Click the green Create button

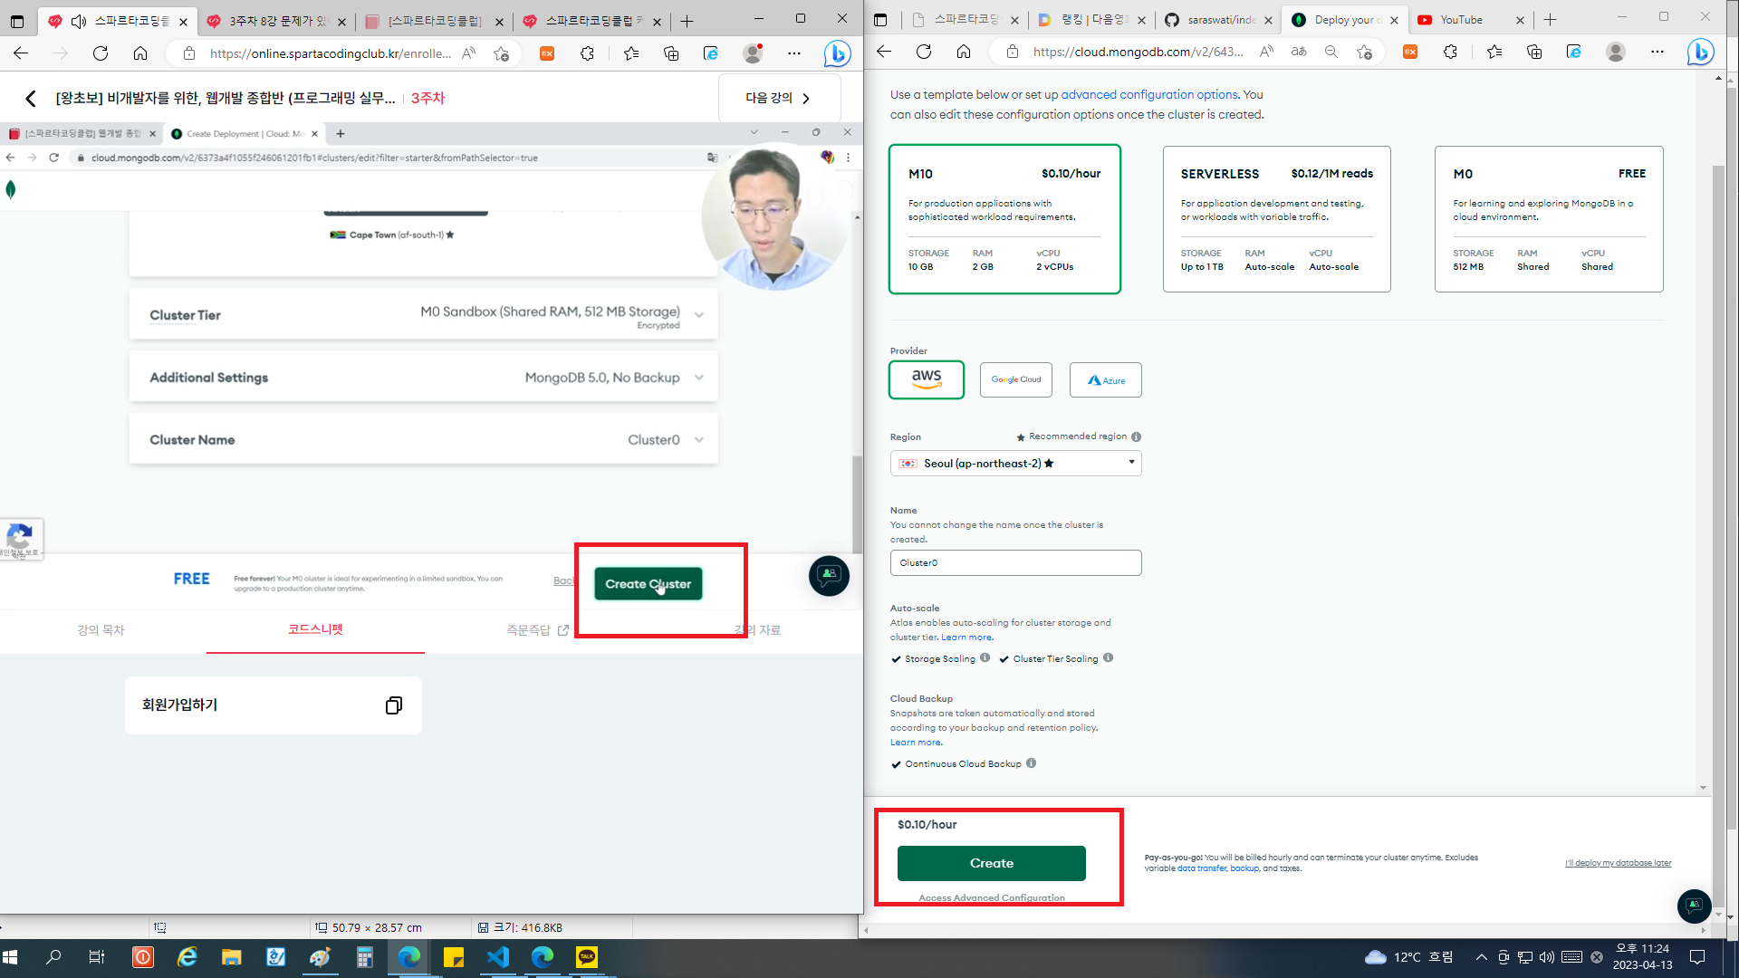click(991, 863)
